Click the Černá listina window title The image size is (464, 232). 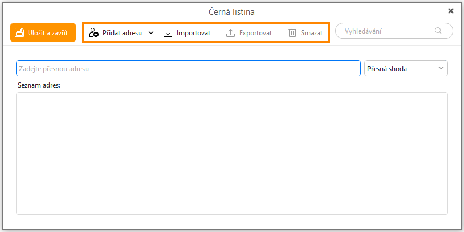click(231, 11)
